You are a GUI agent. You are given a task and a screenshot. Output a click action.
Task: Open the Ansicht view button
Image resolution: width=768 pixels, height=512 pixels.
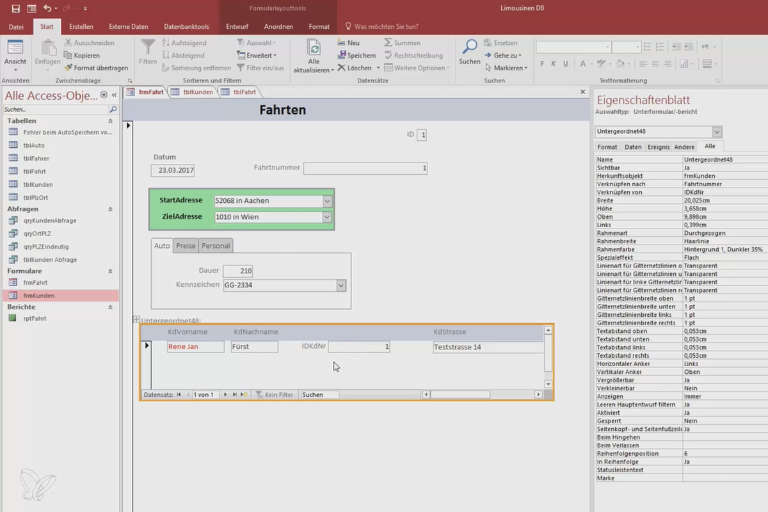coord(15,55)
